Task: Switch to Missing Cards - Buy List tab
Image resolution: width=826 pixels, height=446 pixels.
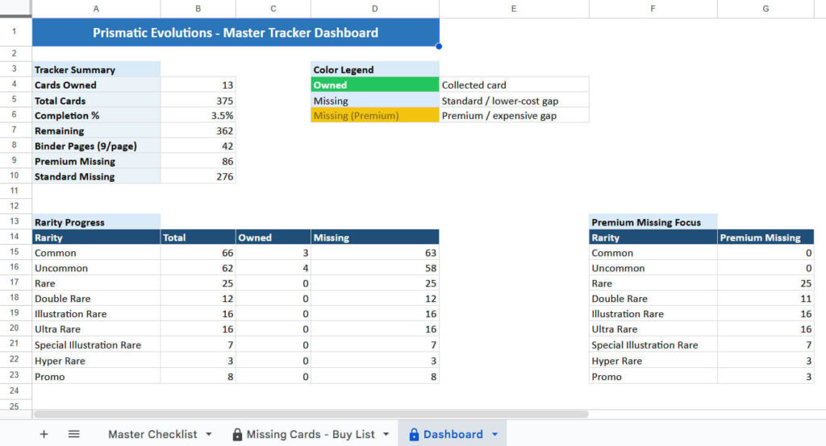Action: pyautogui.click(x=311, y=434)
